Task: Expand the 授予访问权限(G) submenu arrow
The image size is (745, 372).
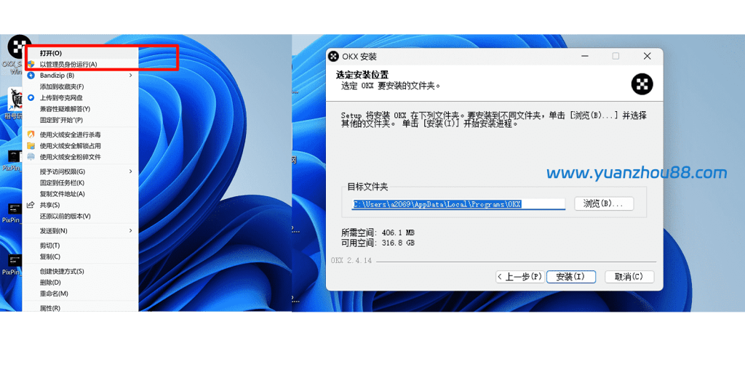Action: [131, 171]
